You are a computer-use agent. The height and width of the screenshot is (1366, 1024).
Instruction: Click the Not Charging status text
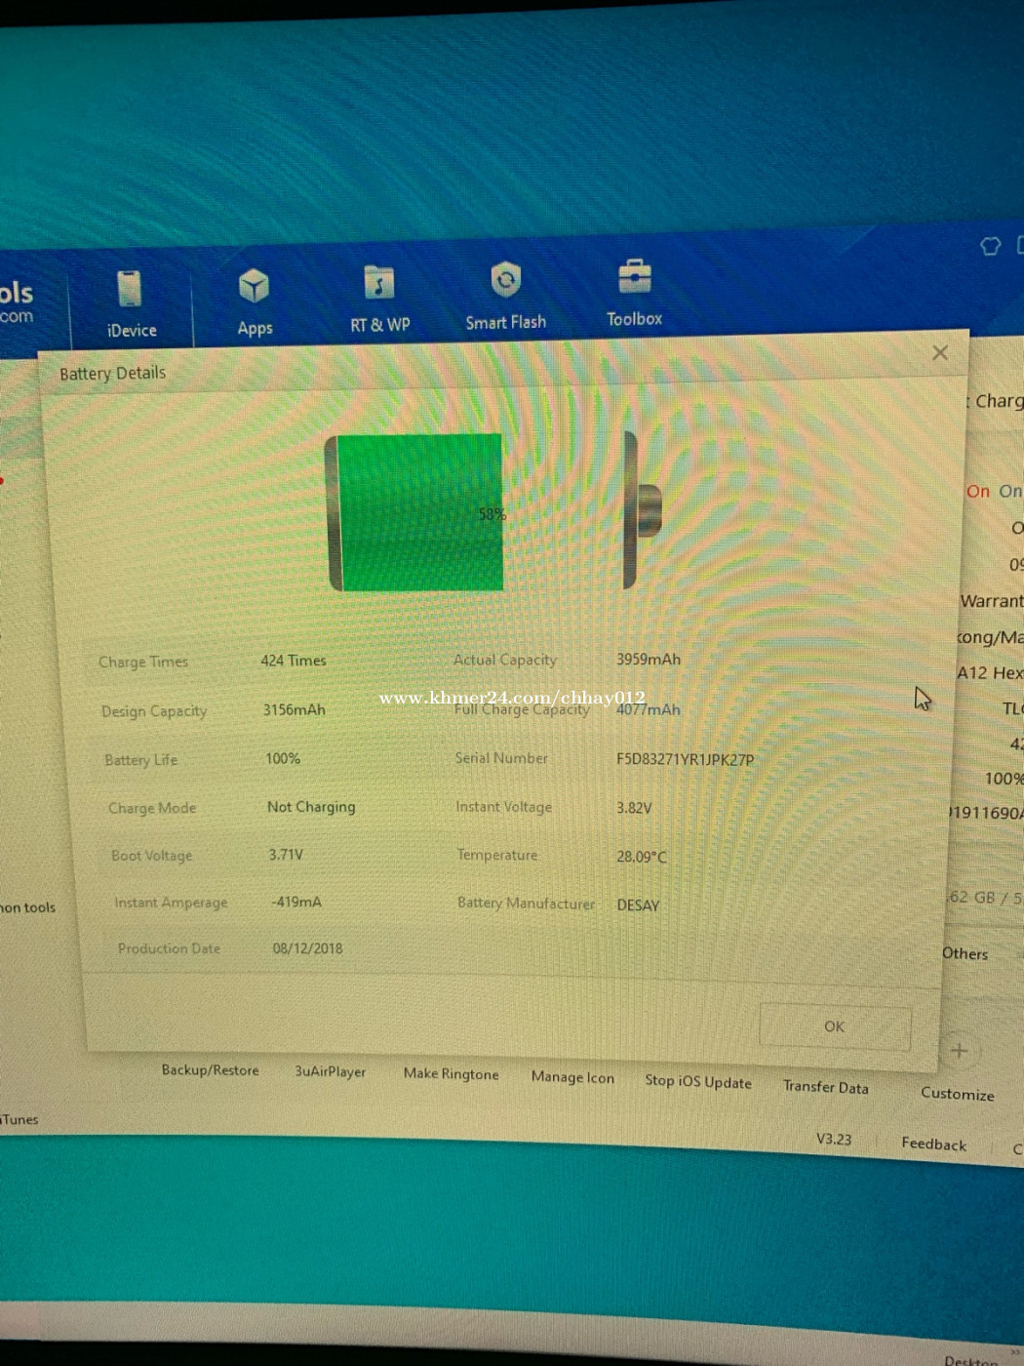311,807
